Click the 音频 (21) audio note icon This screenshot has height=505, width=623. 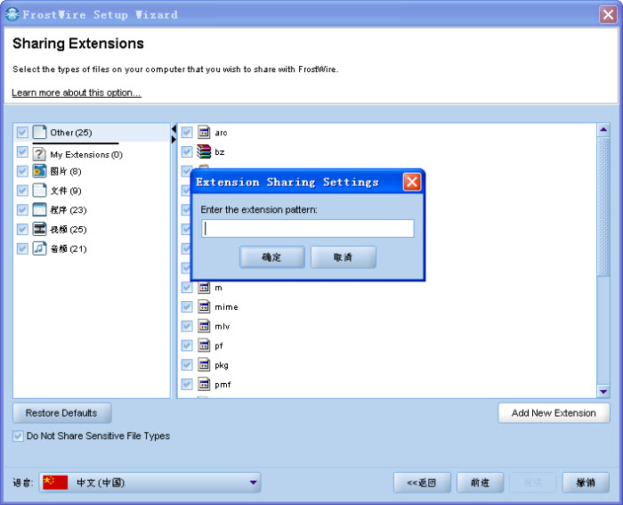(39, 248)
